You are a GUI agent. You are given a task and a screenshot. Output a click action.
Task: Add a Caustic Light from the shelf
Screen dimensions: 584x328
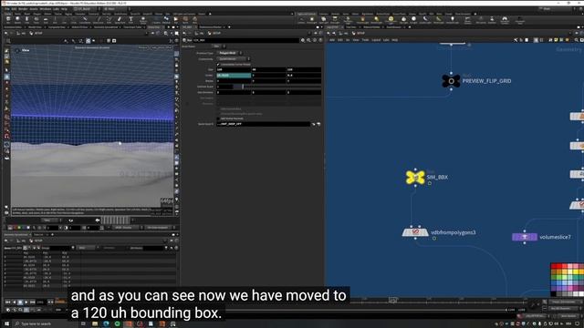[x=425, y=20]
